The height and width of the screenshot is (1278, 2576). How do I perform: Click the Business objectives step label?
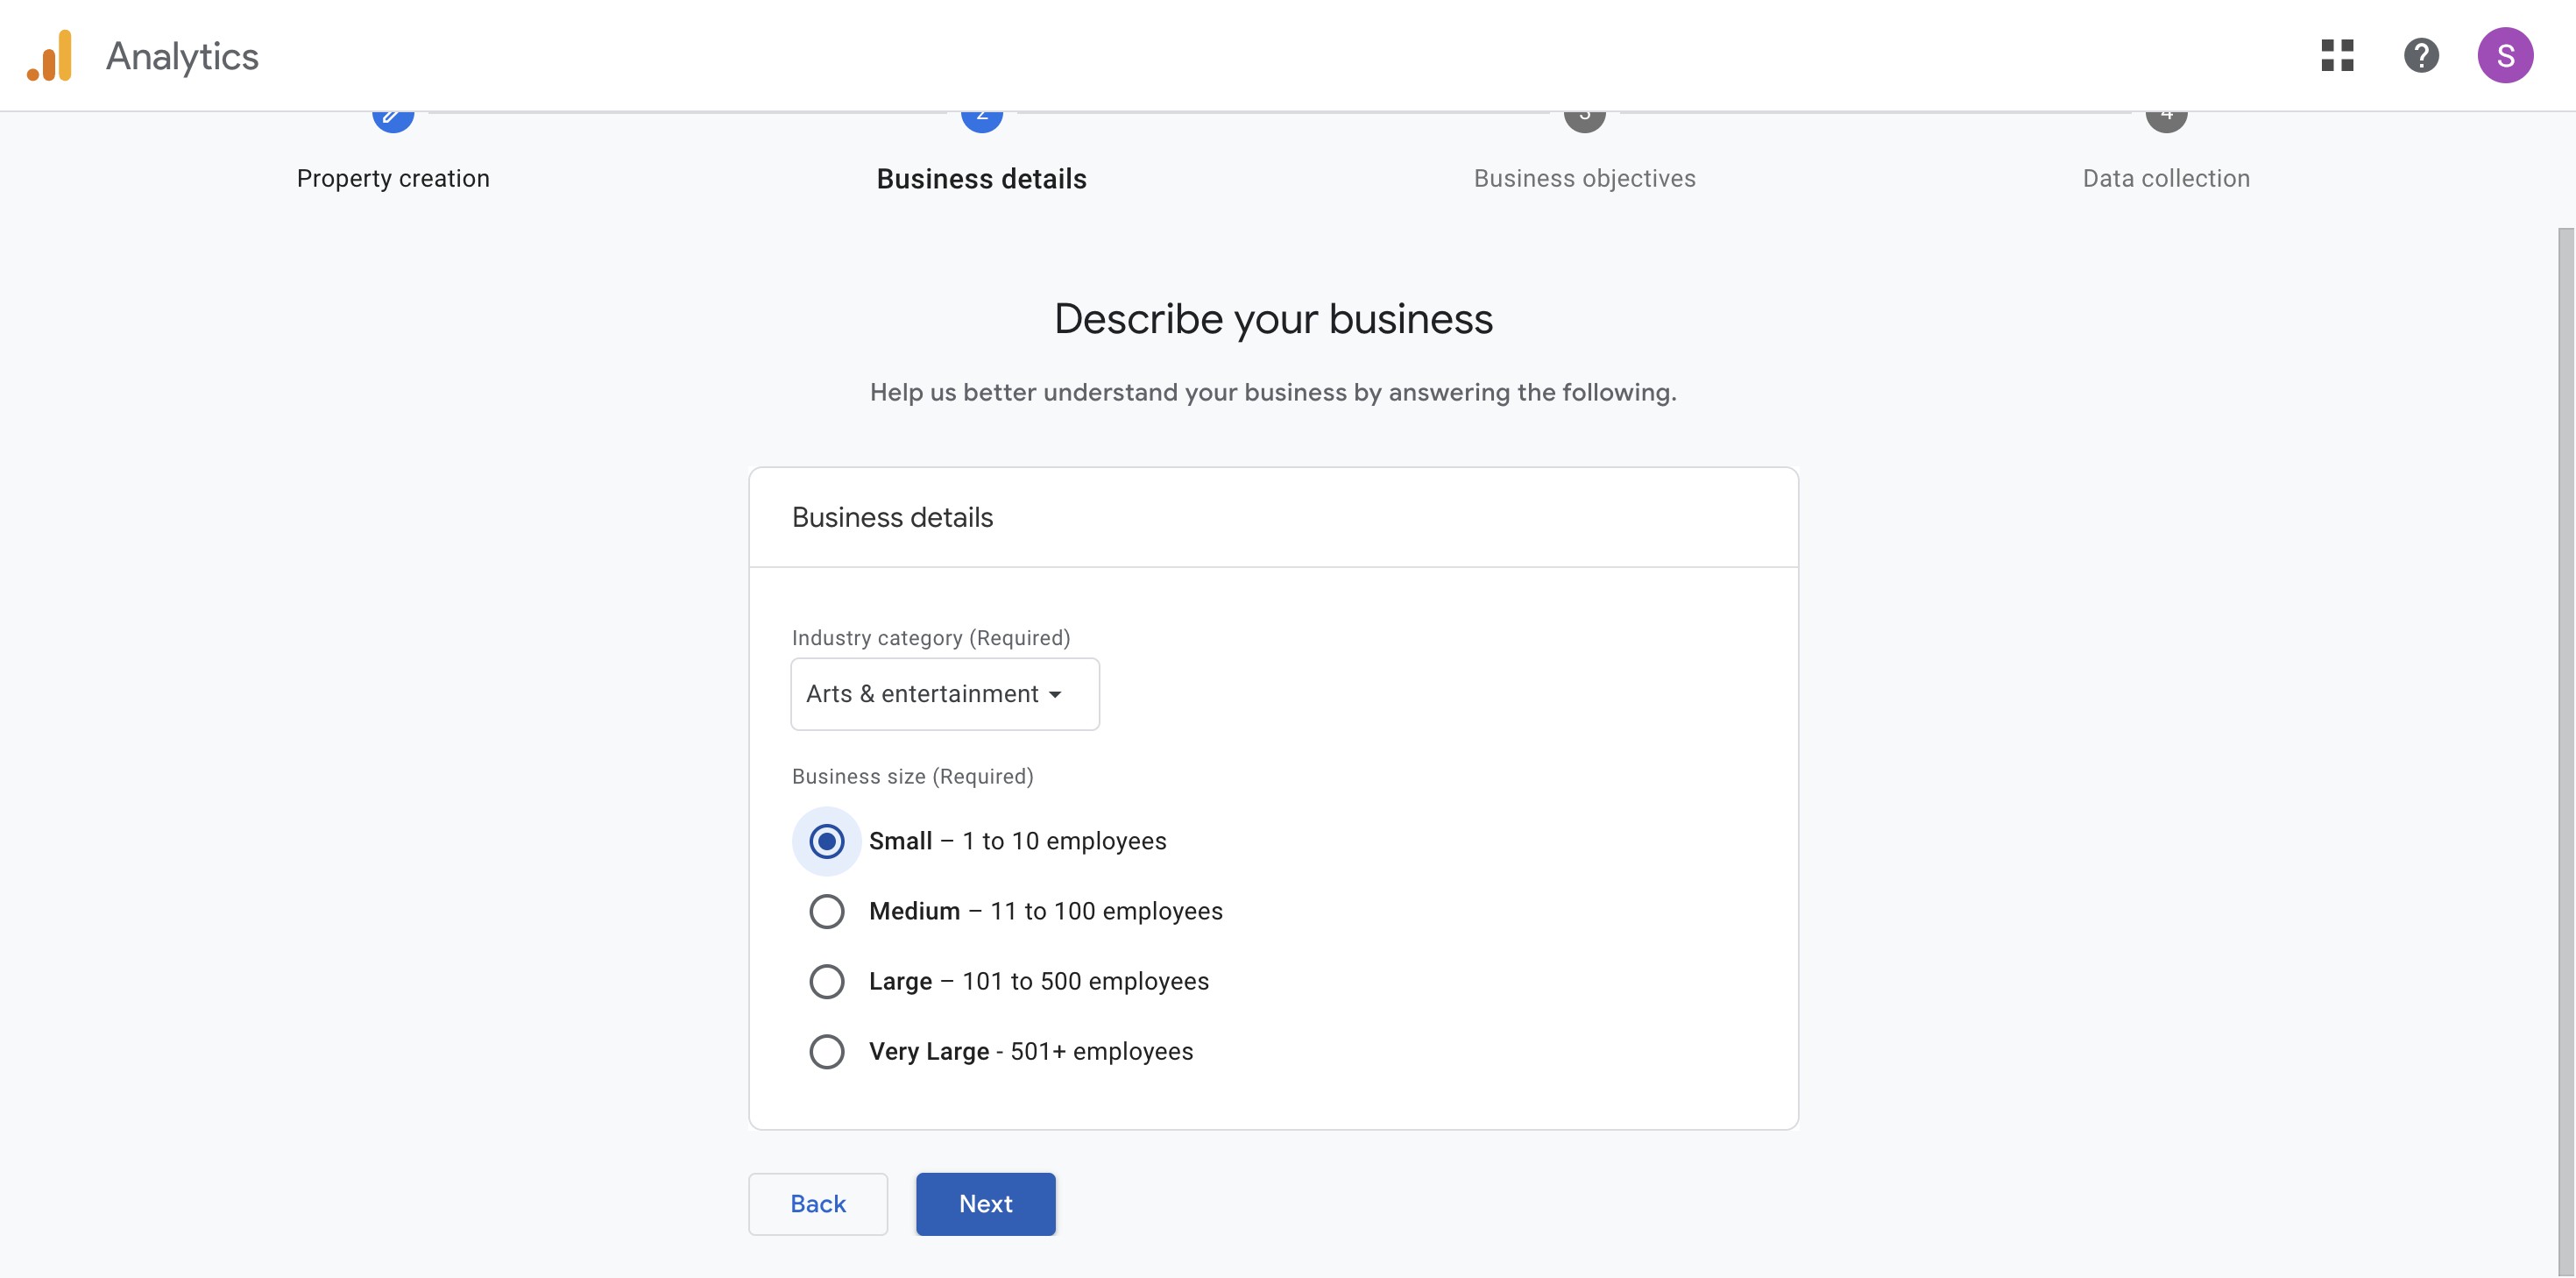1584,179
